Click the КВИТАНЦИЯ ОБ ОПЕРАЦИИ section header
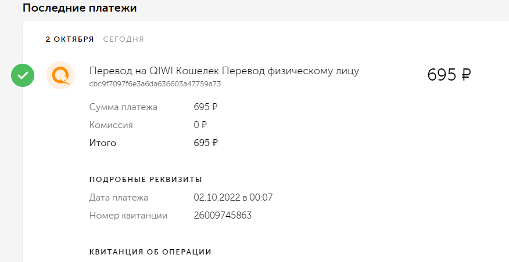Image resolution: width=509 pixels, height=262 pixels. (x=150, y=252)
